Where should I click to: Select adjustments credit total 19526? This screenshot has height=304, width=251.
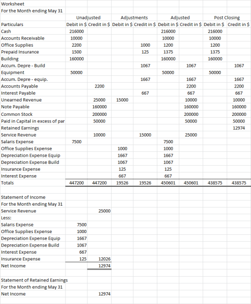click(x=145, y=183)
